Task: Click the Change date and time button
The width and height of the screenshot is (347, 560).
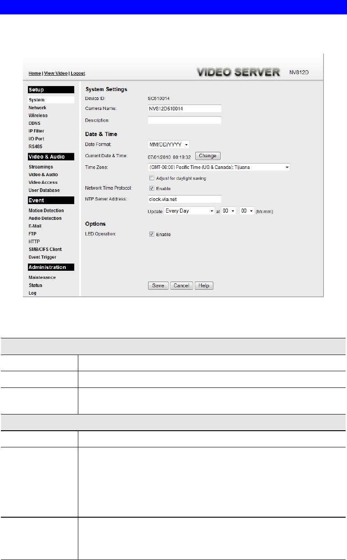Action: pyautogui.click(x=207, y=156)
